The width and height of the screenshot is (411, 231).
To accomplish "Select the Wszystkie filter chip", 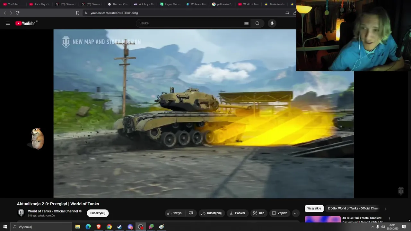I will click(314, 209).
